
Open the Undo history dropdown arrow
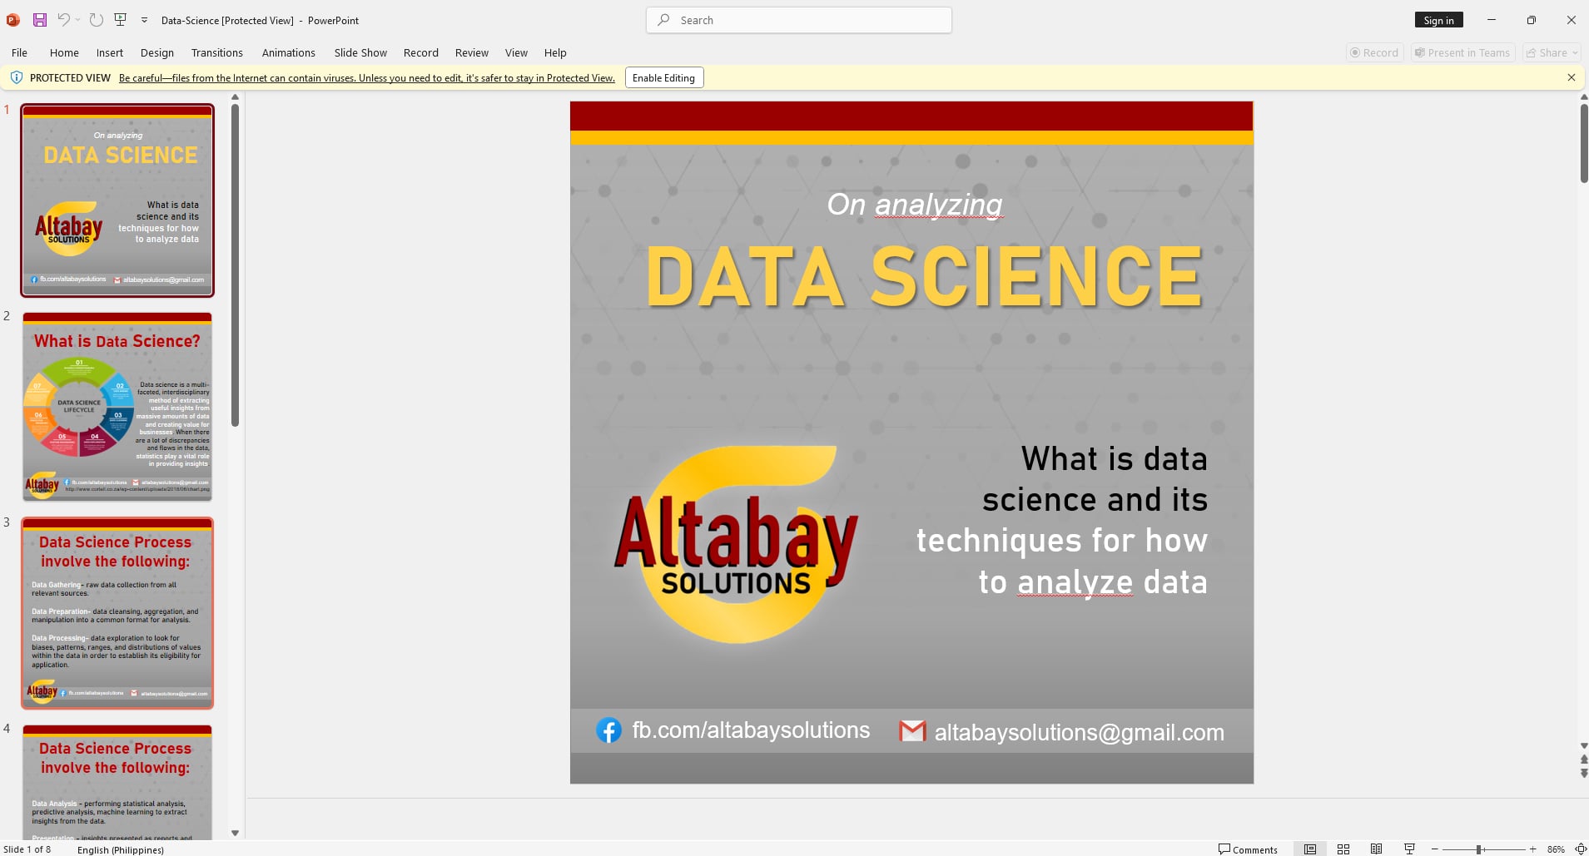tap(77, 20)
